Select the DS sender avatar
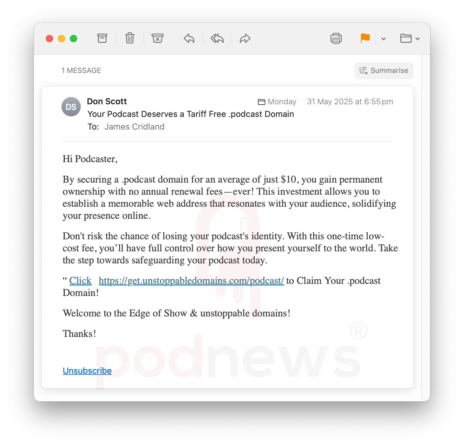 (71, 107)
